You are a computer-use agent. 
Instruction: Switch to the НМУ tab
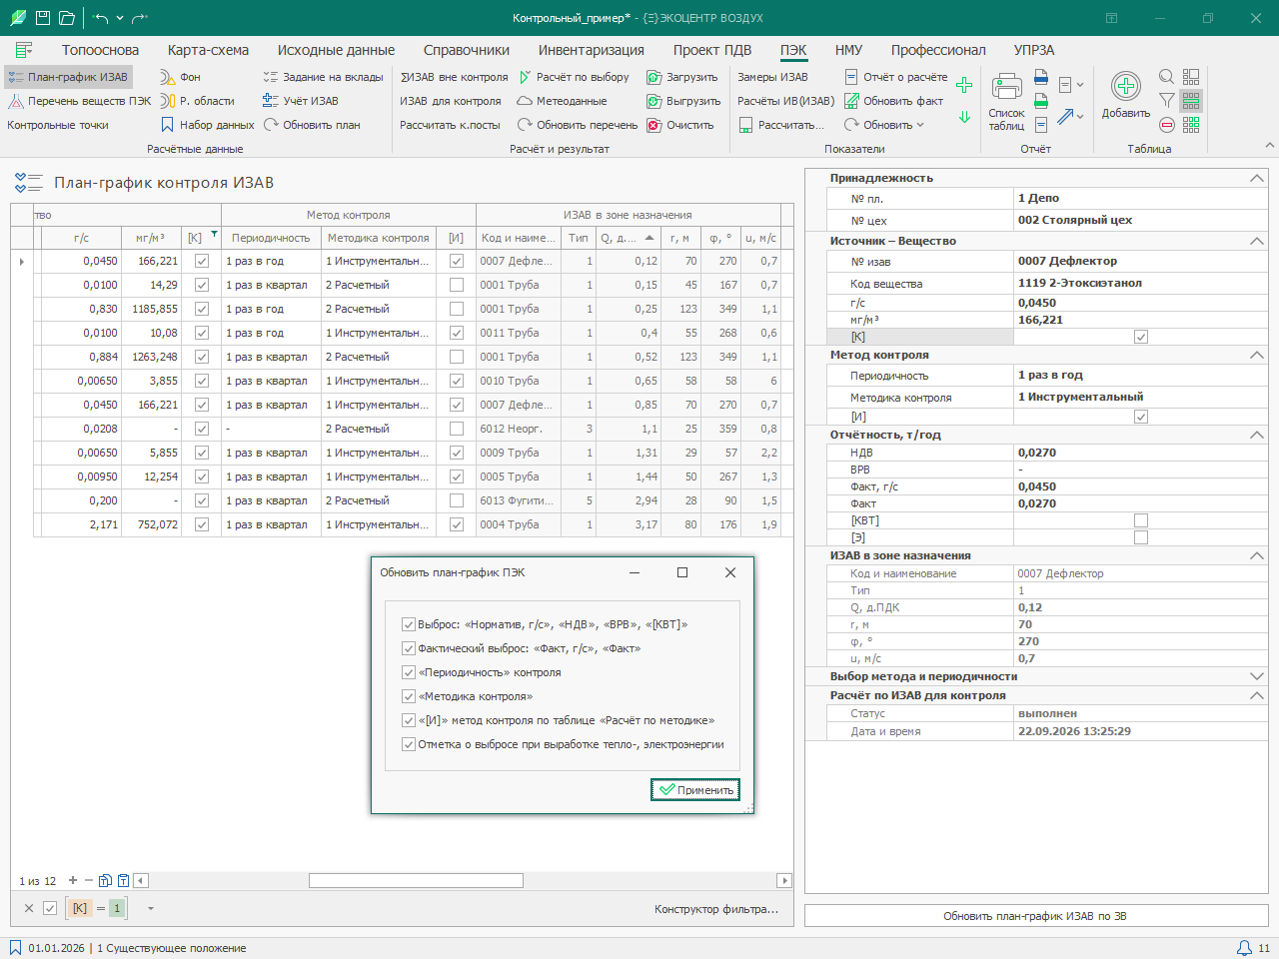pos(848,50)
